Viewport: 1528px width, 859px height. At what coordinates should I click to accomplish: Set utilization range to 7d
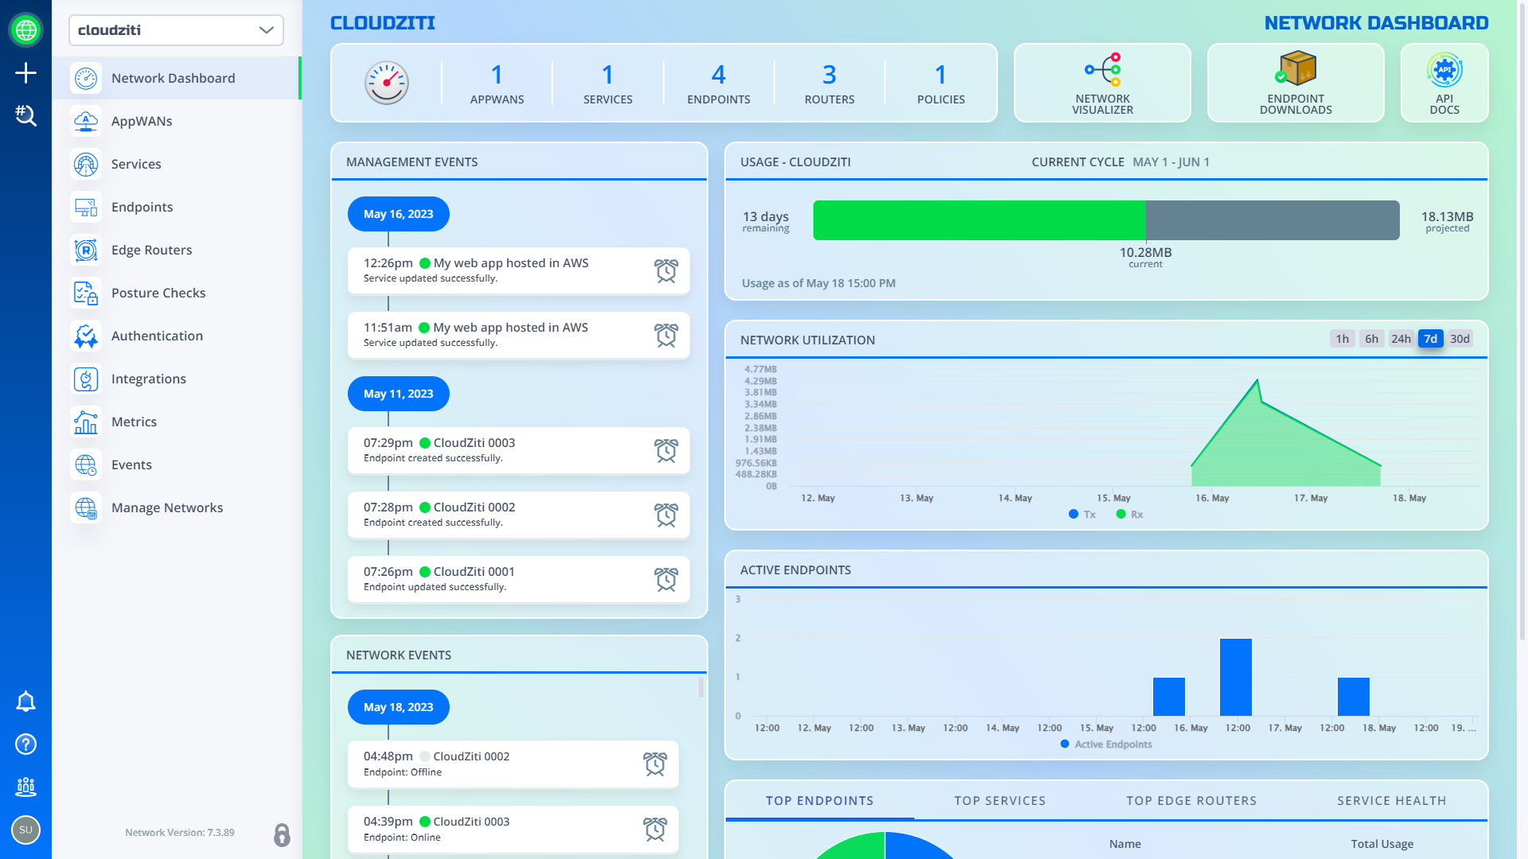pyautogui.click(x=1430, y=339)
